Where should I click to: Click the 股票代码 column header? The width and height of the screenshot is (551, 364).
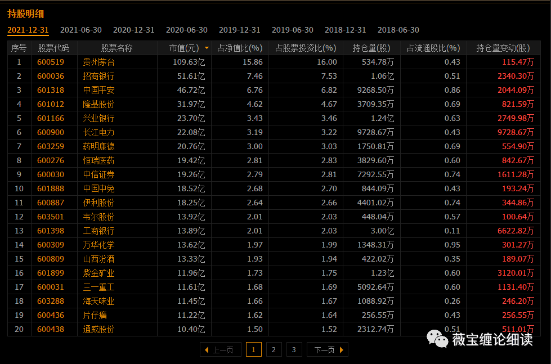coord(54,48)
